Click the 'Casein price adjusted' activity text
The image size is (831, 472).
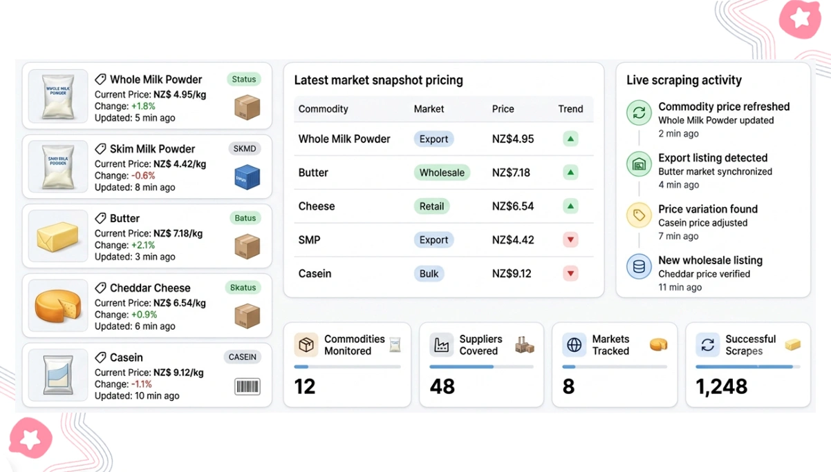[702, 223]
